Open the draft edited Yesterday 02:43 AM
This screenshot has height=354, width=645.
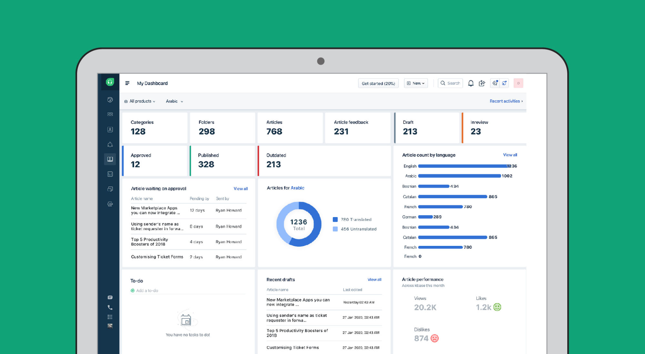324,302
